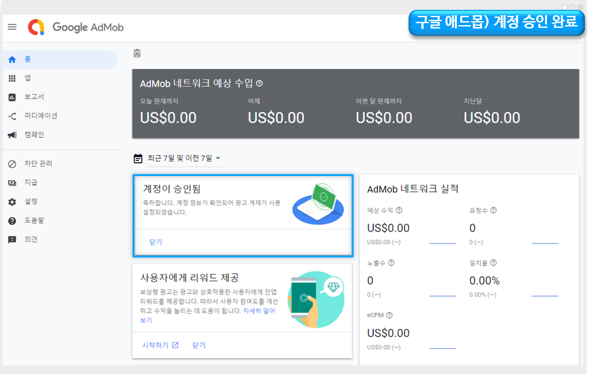Click the 도움말 question mark icon
This screenshot has width=592, height=374.
pos(12,220)
